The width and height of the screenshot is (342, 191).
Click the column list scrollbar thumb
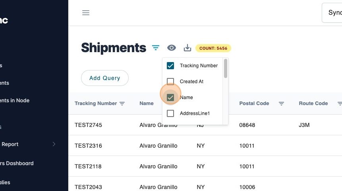226,68
